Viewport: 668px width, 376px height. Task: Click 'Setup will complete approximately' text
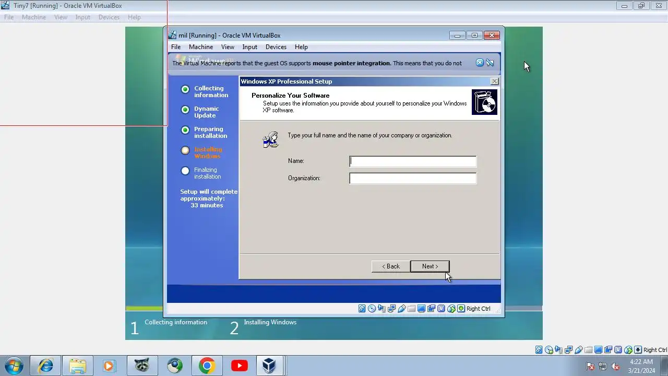(209, 195)
